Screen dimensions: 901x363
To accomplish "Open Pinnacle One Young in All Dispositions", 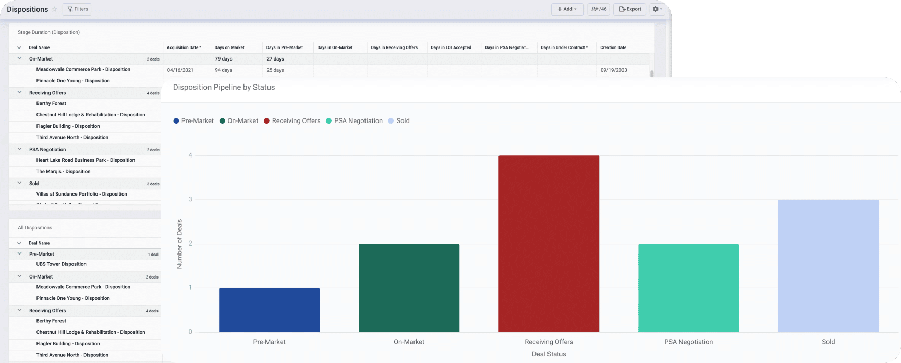I will pyautogui.click(x=73, y=298).
